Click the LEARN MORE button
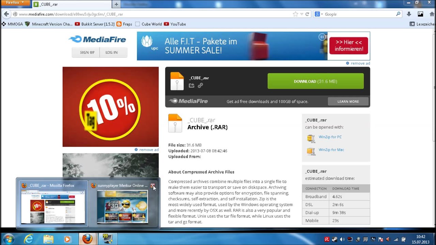This screenshot has width=436, height=245. 348,101
